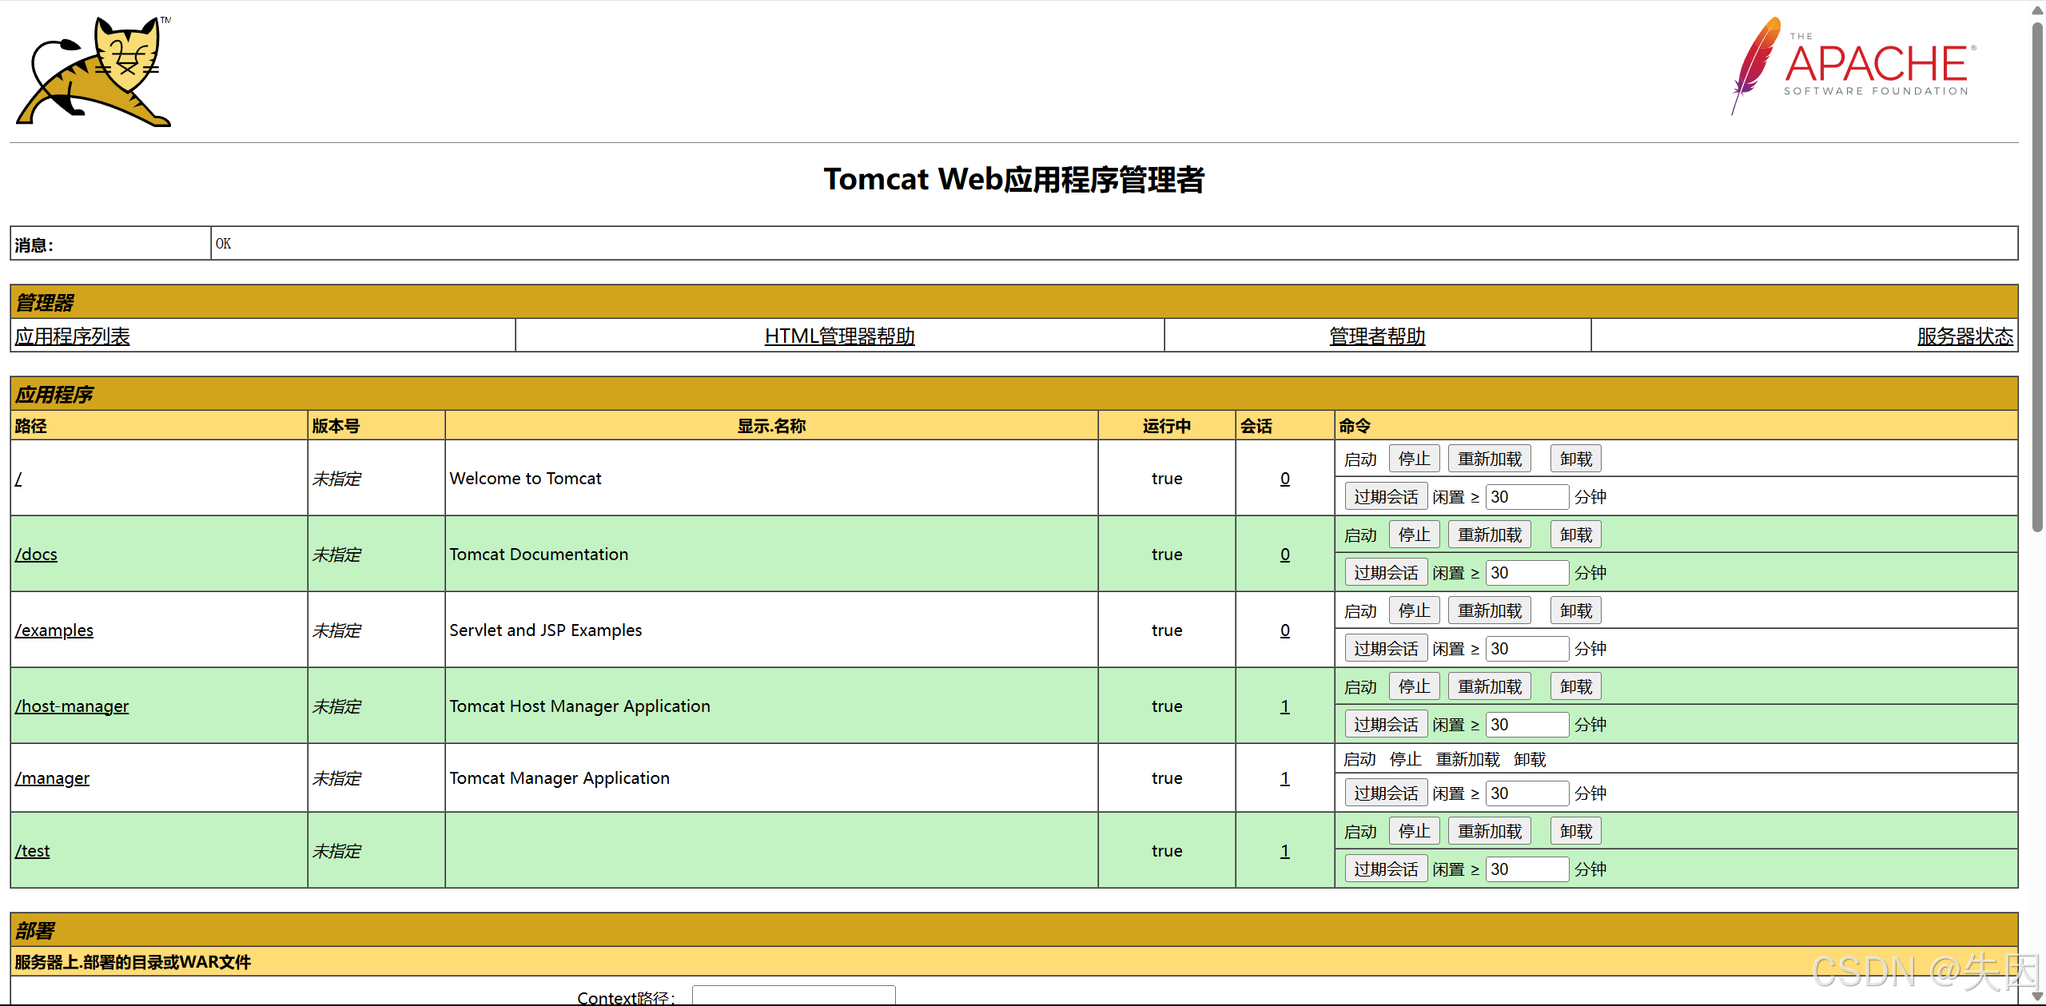The height and width of the screenshot is (1006, 2046).
Task: Focus idle minutes field for /test
Action: point(1527,869)
